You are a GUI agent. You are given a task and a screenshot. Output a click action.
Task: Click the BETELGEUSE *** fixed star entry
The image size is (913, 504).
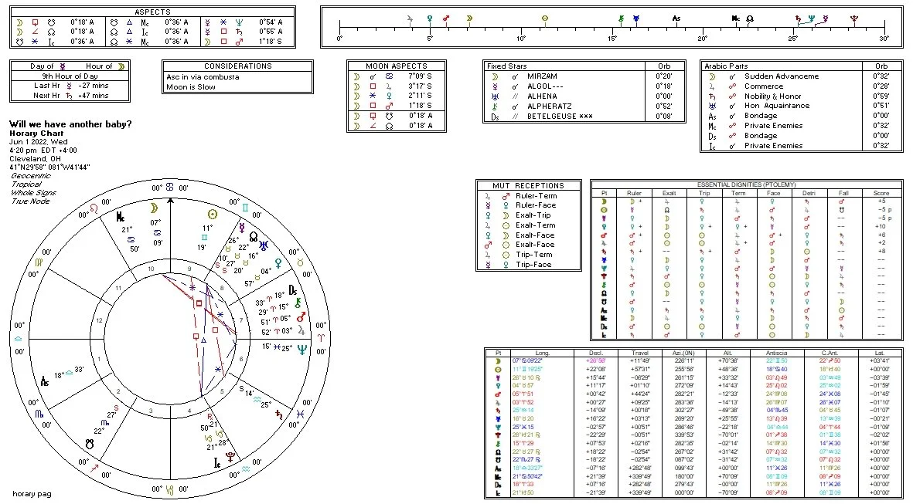click(560, 117)
